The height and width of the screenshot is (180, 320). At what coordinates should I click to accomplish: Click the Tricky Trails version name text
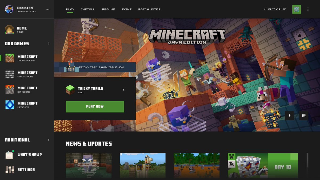coord(90,89)
